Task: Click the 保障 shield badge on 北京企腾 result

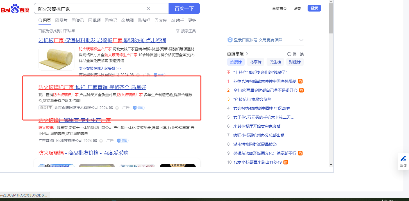Action: pyautogui.click(x=138, y=108)
